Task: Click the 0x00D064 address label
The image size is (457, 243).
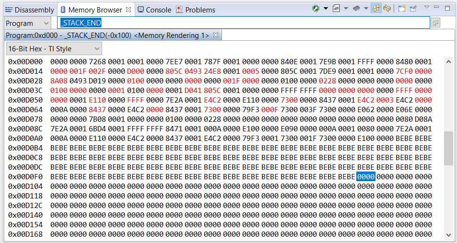Action: 25,110
